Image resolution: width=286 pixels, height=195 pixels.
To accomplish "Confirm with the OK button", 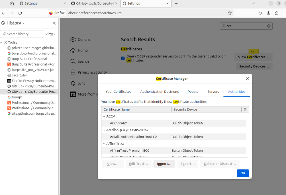I will pyautogui.click(x=243, y=173).
